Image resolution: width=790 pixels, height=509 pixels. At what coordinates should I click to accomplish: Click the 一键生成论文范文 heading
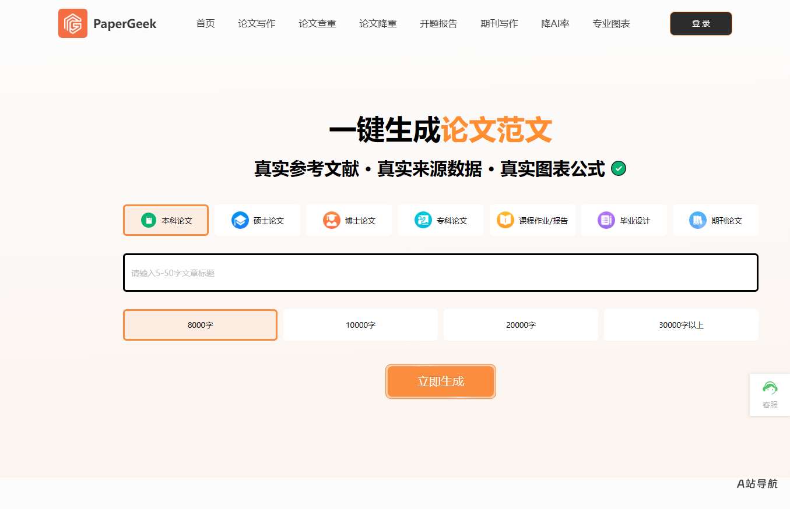tap(441, 129)
